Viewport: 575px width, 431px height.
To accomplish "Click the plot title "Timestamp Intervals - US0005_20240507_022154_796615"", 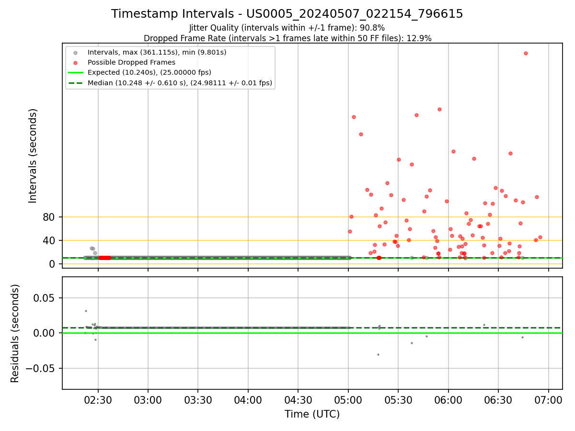I will [287, 14].
